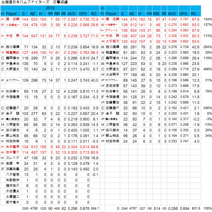212x212 pixels.
Task: Select player name 赤田将吾
Action: 112,86
